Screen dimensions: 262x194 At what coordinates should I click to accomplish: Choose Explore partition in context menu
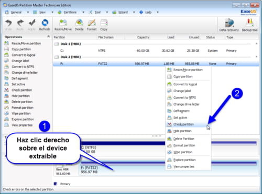coord(188,160)
